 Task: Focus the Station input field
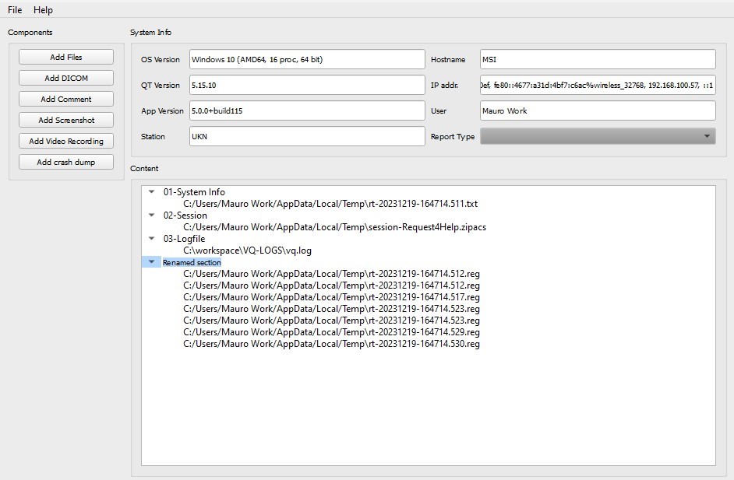point(307,136)
